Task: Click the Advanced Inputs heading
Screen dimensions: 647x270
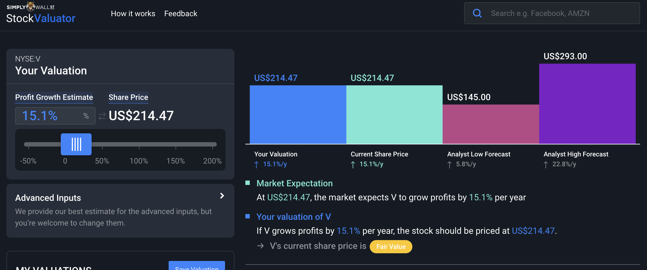Action: tap(48, 198)
